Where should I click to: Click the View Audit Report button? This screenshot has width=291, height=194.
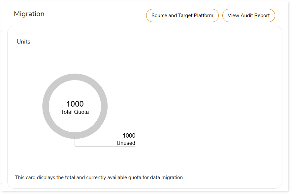coord(248,16)
